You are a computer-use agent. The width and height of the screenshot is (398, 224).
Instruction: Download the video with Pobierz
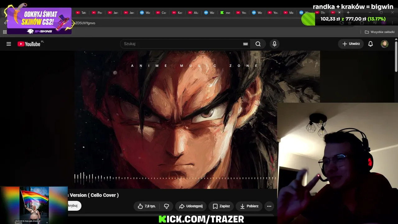coord(249,206)
